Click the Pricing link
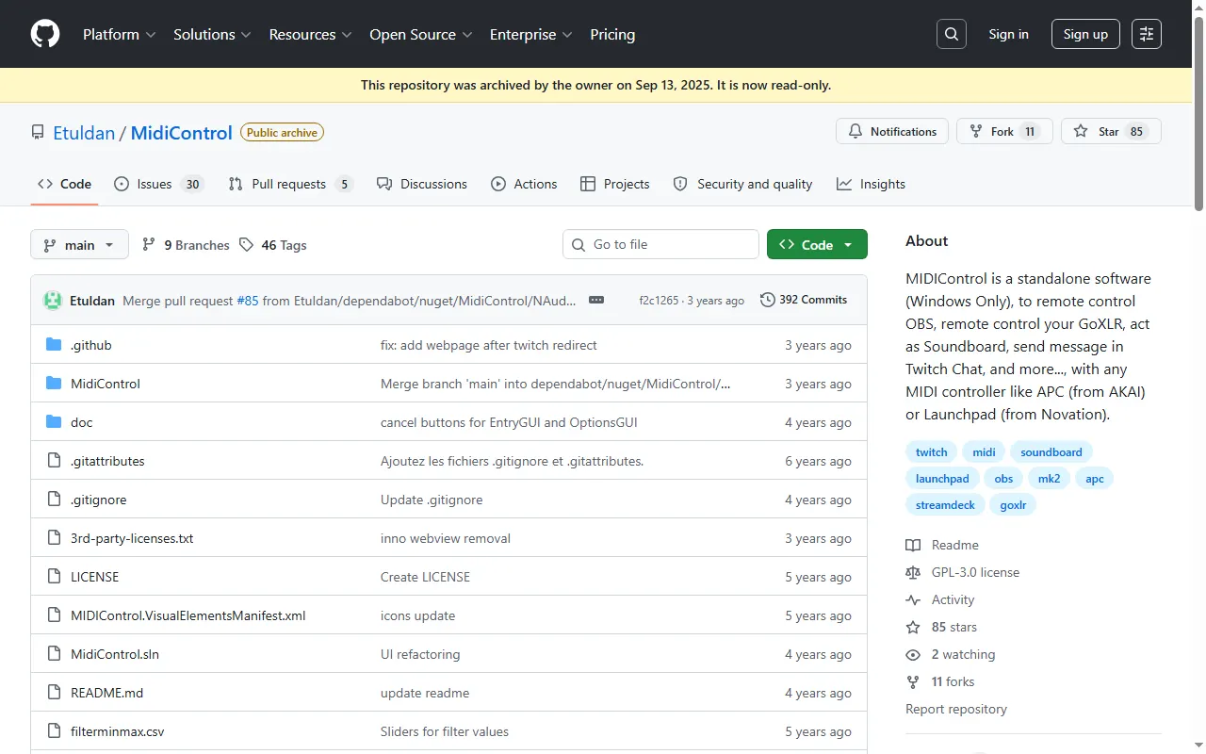Screen dimensions: 1206x754 (x=612, y=34)
